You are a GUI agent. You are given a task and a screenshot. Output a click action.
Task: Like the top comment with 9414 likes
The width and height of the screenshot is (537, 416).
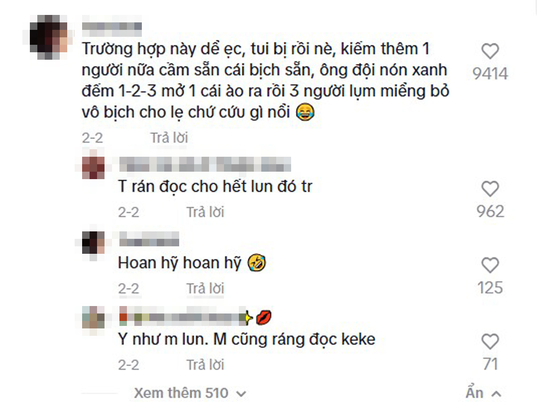[490, 52]
